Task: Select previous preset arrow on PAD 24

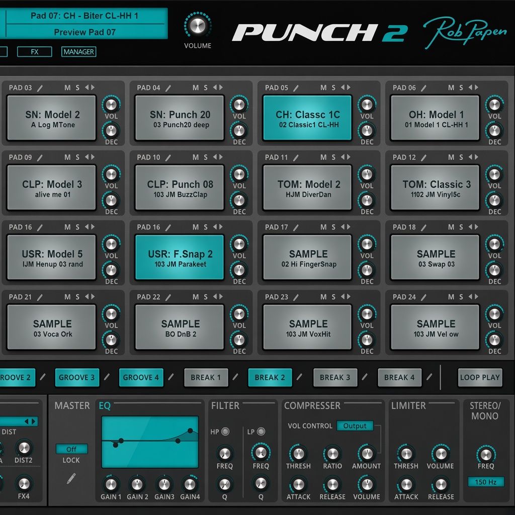Action: (x=471, y=297)
